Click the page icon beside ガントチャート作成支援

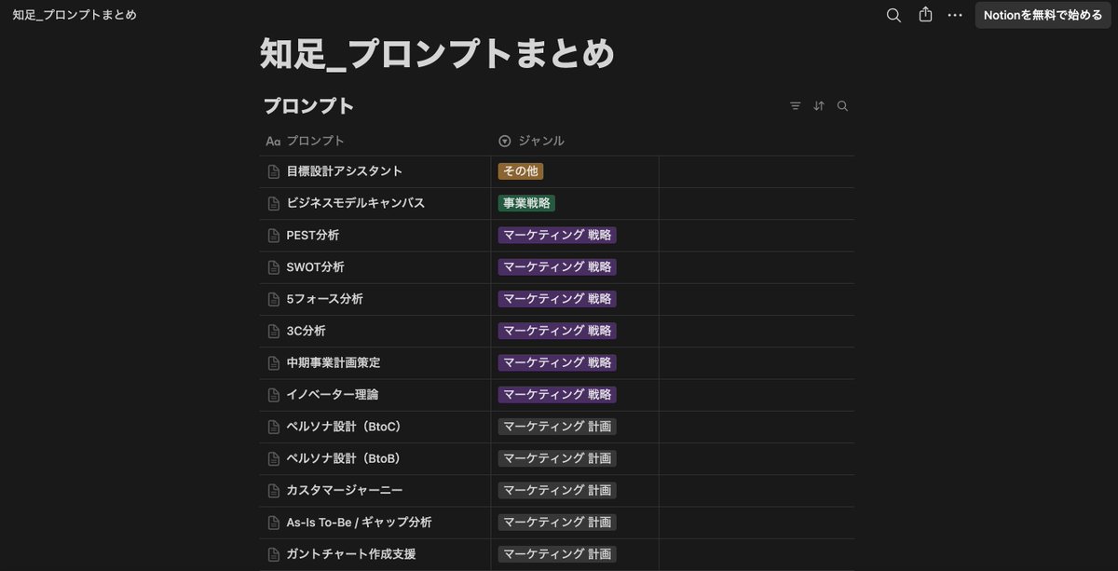click(x=273, y=554)
